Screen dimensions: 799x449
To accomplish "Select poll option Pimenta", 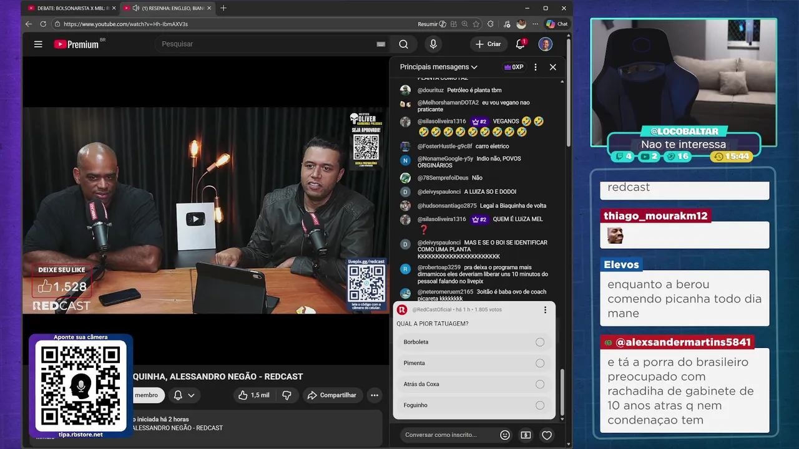I will (474, 363).
